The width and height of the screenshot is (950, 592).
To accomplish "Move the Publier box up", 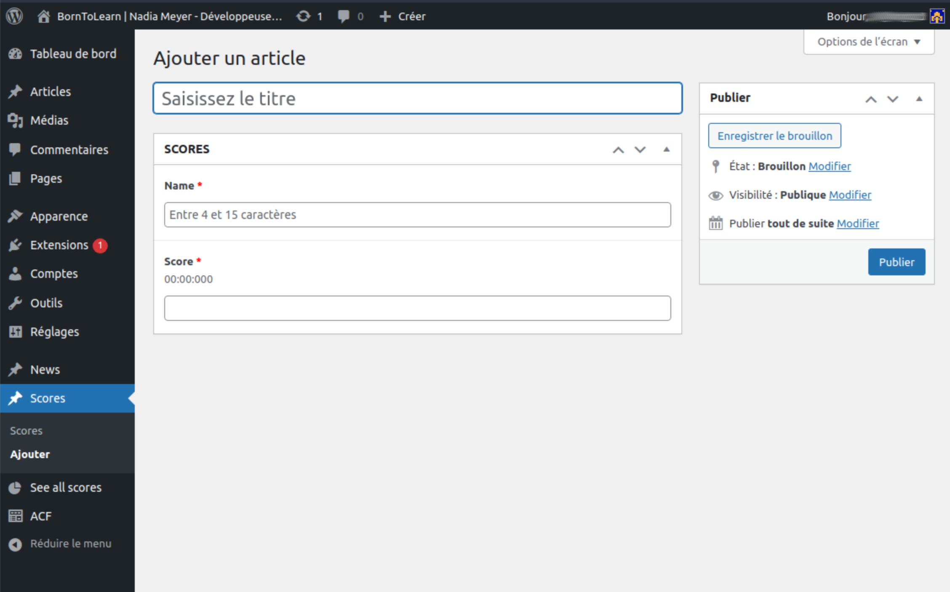I will tap(871, 99).
